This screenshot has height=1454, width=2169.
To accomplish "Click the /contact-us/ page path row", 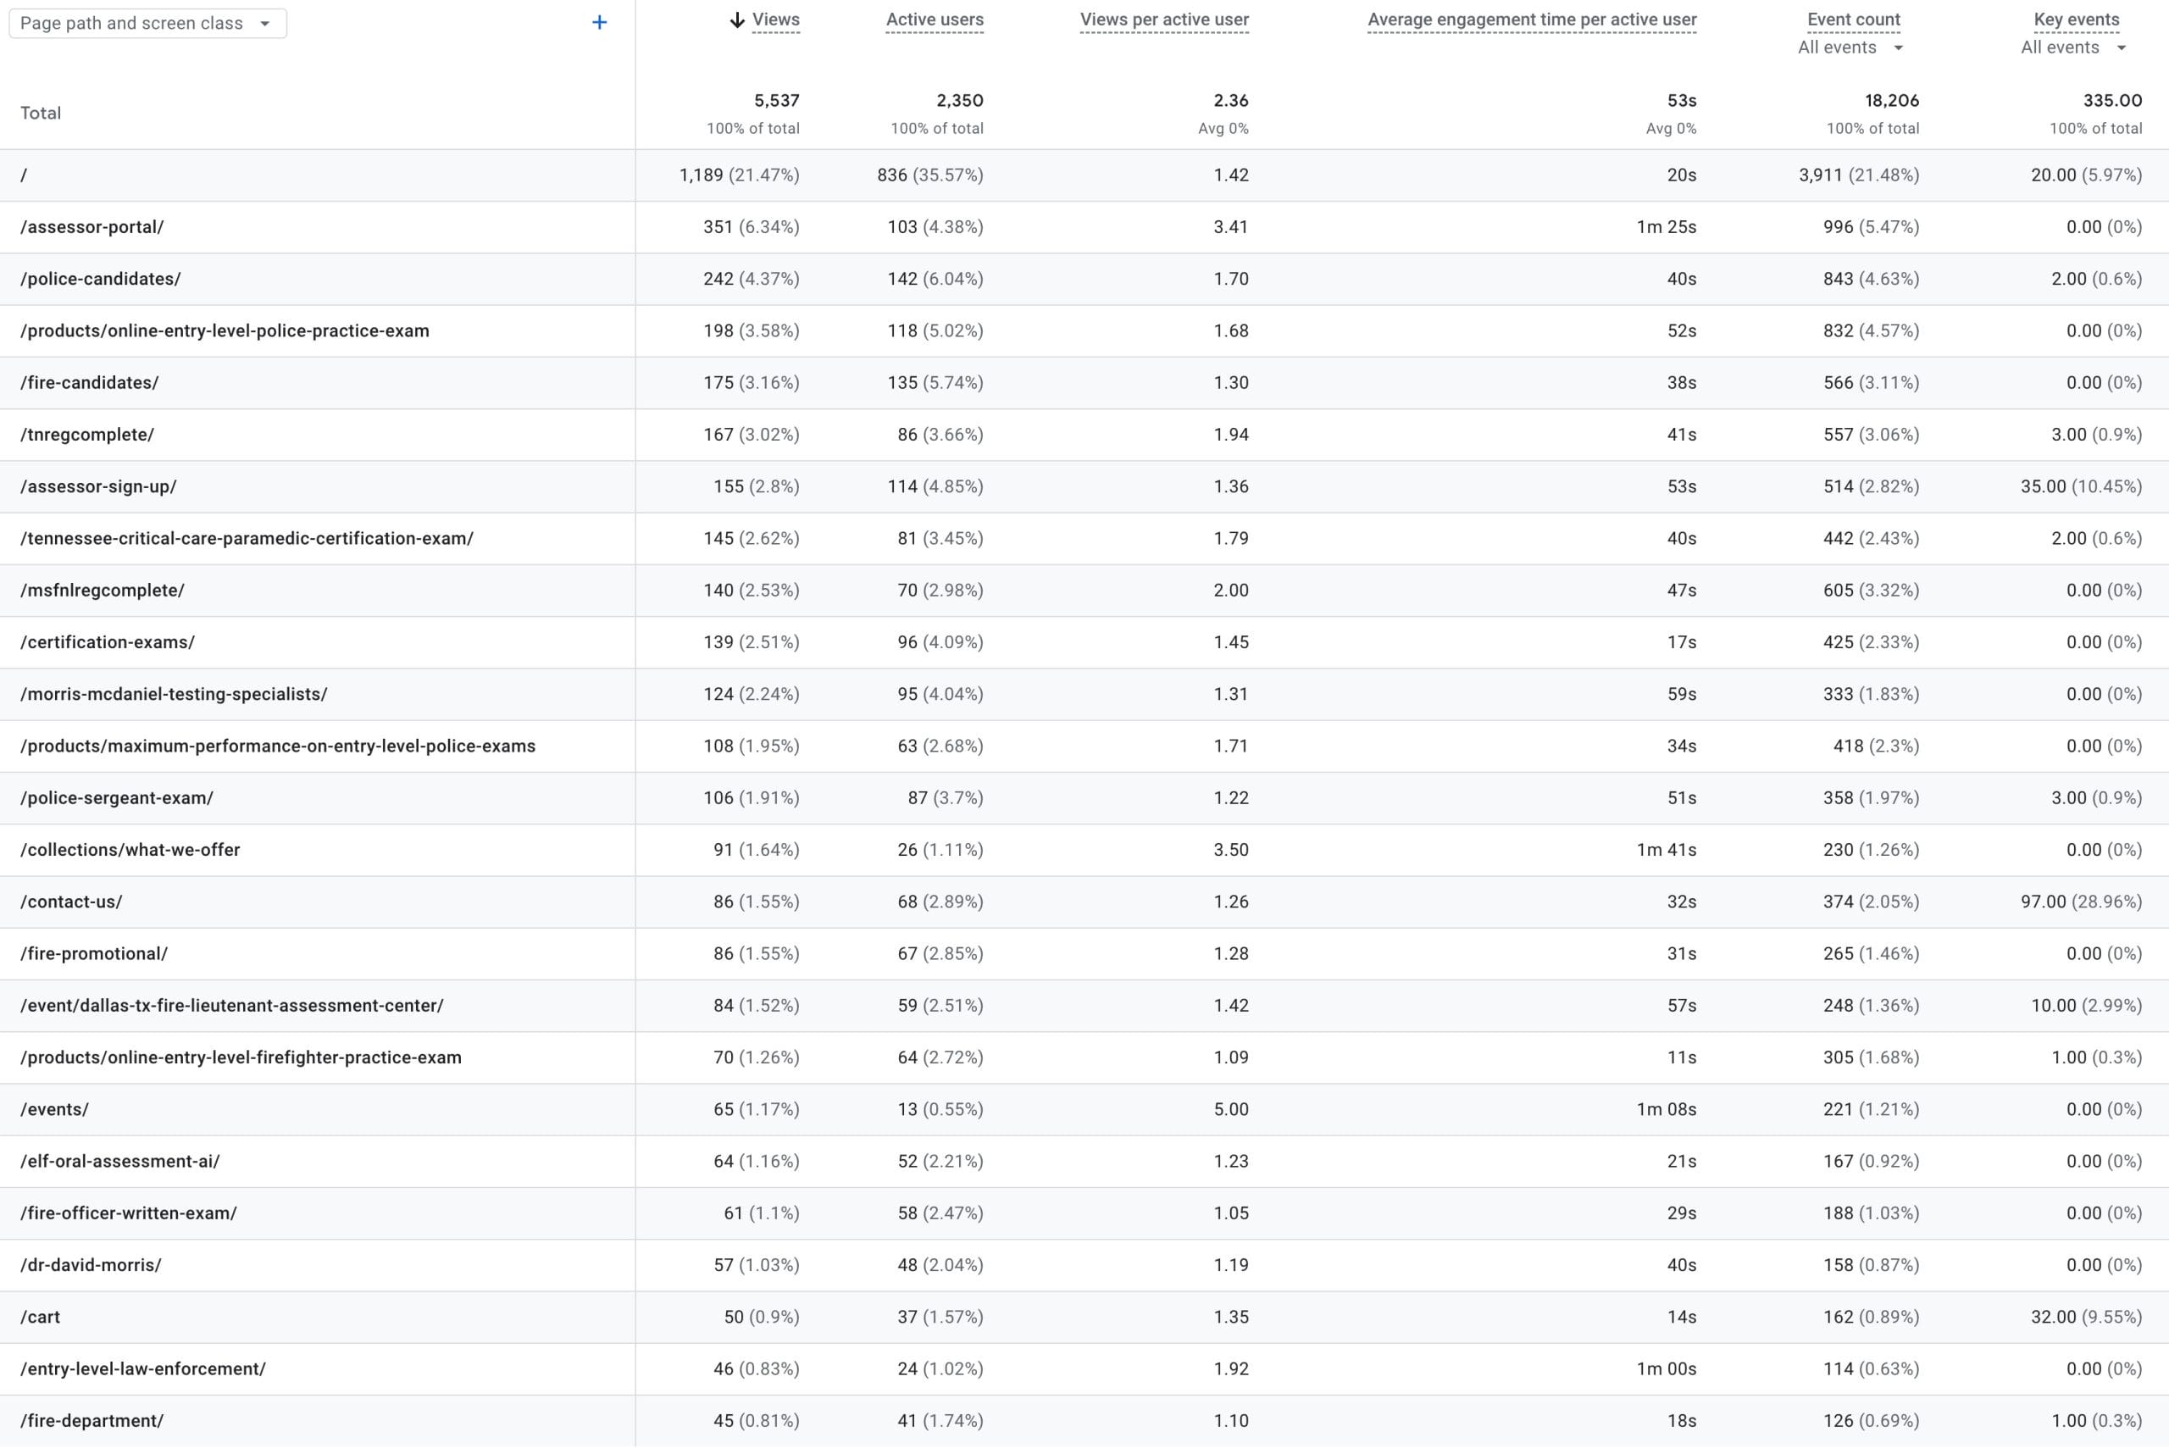I will (1084, 902).
